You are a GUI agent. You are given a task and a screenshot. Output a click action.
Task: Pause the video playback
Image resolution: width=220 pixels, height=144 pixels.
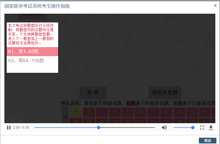click(x=9, y=128)
